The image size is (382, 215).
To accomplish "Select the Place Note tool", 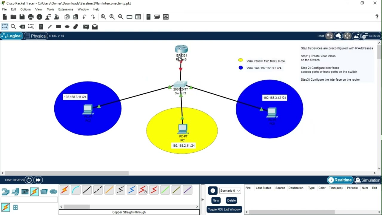I will coord(41,27).
